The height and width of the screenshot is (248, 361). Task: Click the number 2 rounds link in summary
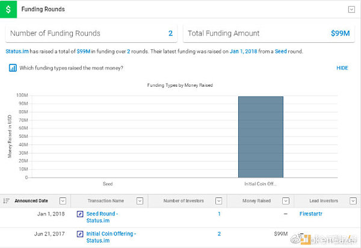(129, 51)
